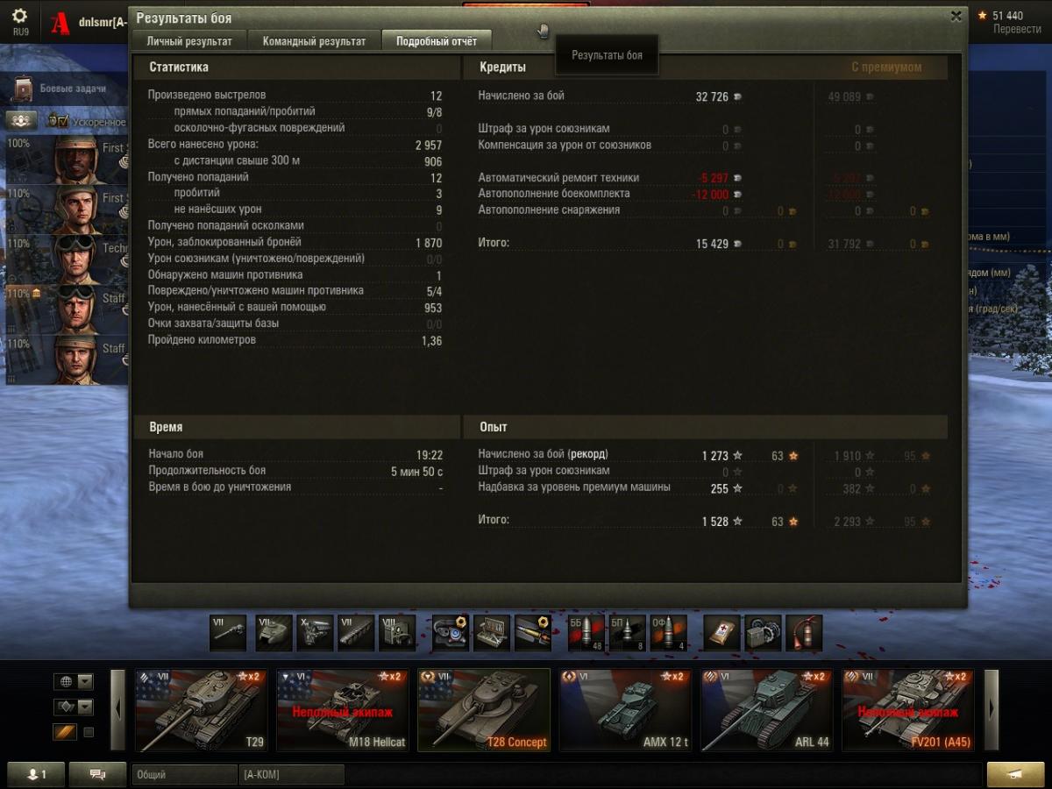The height and width of the screenshot is (789, 1052).
Task: Click the Начислено за бой credits value 32 726
Action: tap(712, 96)
